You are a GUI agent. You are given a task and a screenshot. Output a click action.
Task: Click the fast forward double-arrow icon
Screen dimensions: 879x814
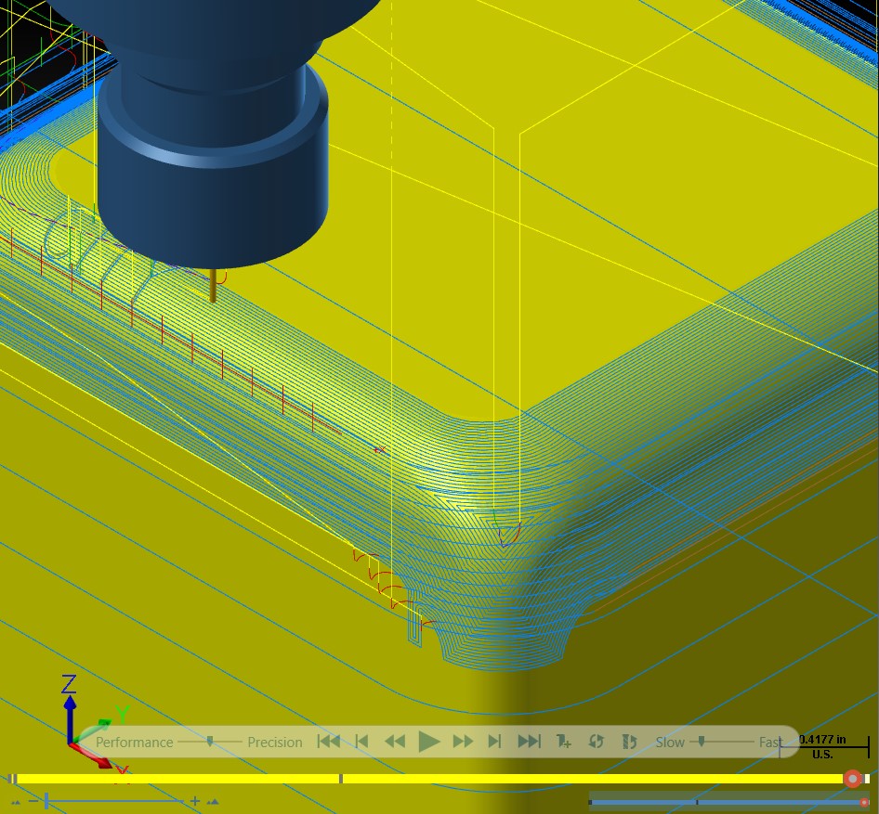click(x=463, y=742)
